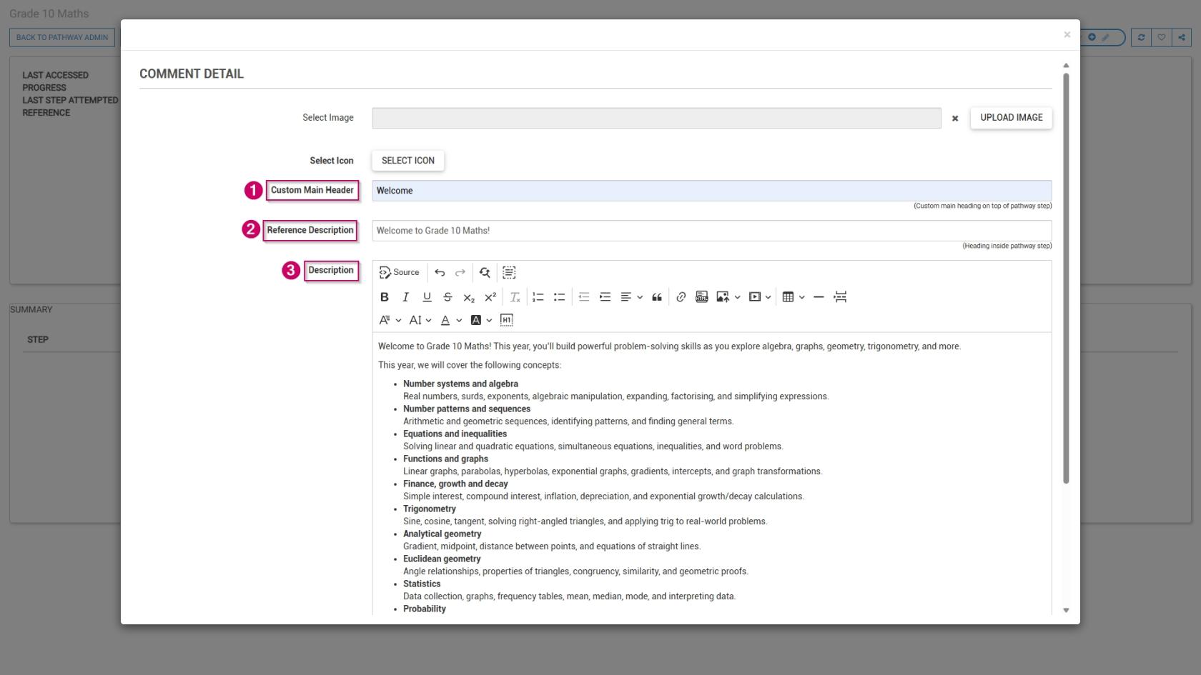Toggle underline formatting
The width and height of the screenshot is (1201, 675).
pyautogui.click(x=427, y=297)
